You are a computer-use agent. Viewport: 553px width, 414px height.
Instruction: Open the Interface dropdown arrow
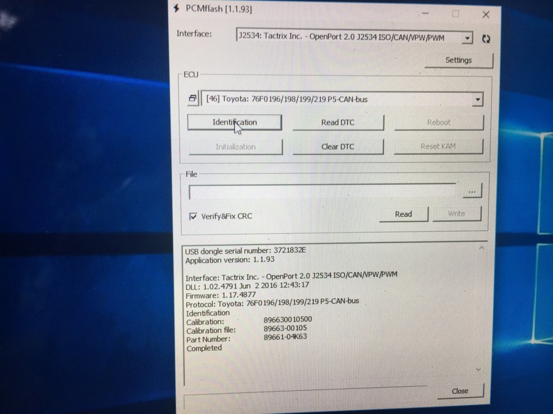(x=467, y=38)
